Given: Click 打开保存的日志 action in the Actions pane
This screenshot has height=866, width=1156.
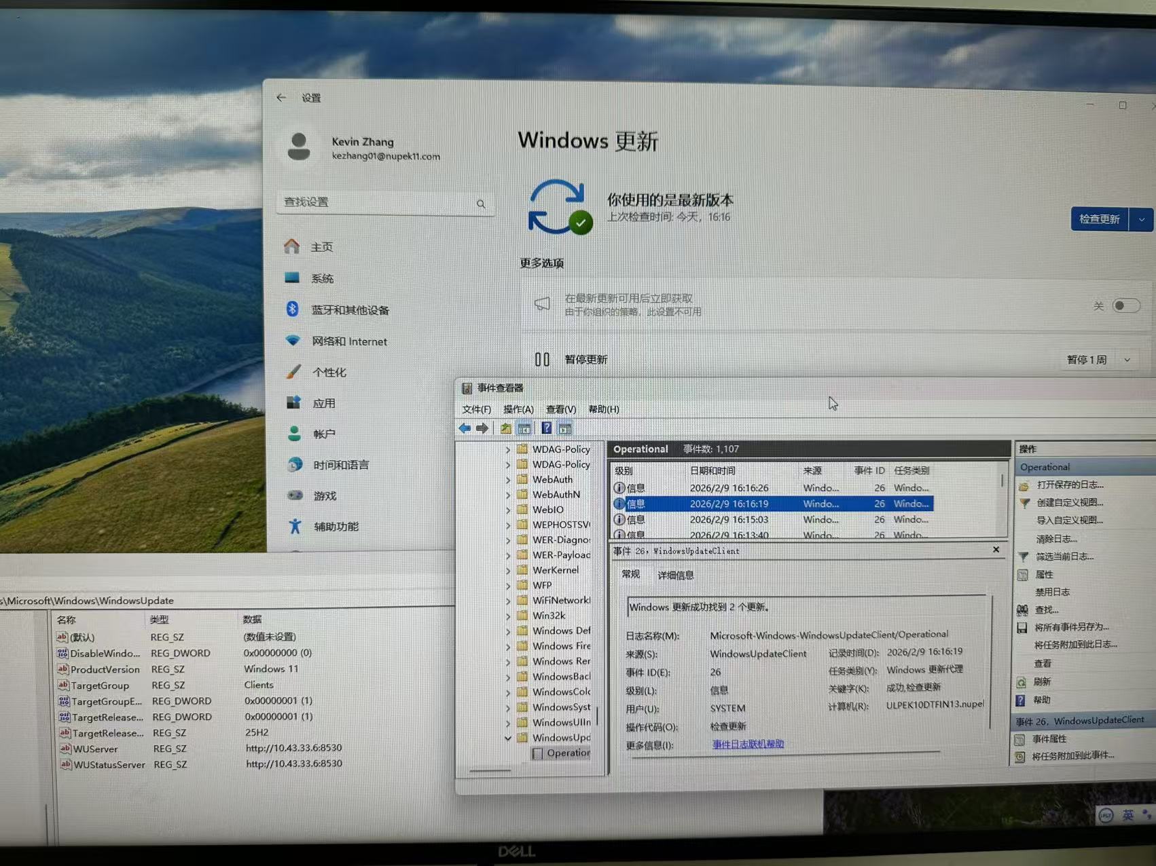Looking at the screenshot, I should pos(1070,485).
